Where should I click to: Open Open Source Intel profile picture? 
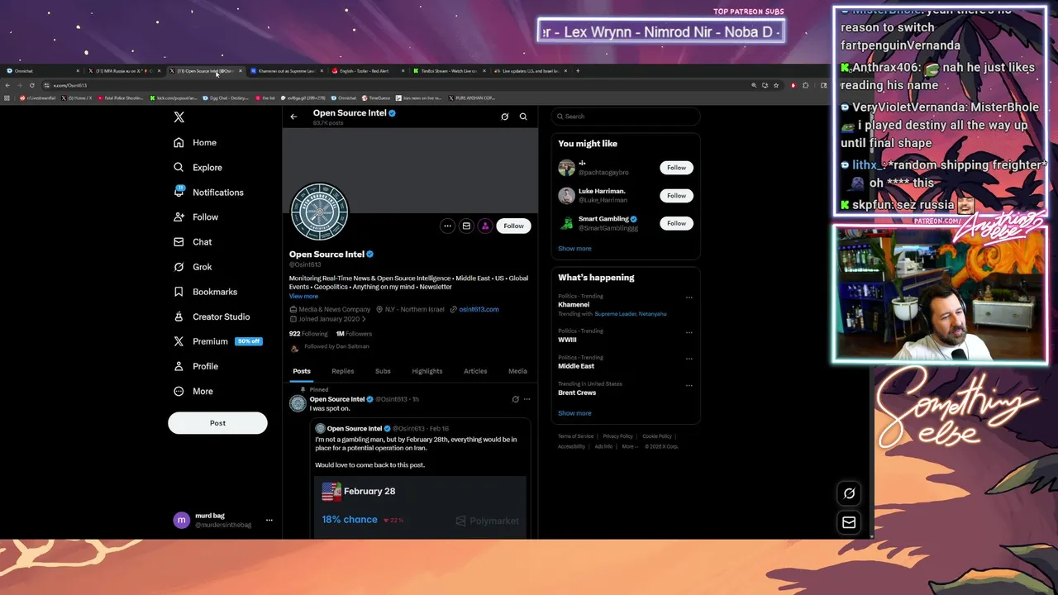[x=320, y=212]
